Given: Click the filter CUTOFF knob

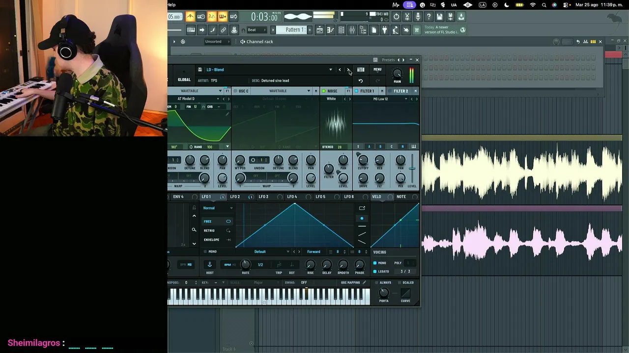Looking at the screenshot, I should click(x=363, y=160).
